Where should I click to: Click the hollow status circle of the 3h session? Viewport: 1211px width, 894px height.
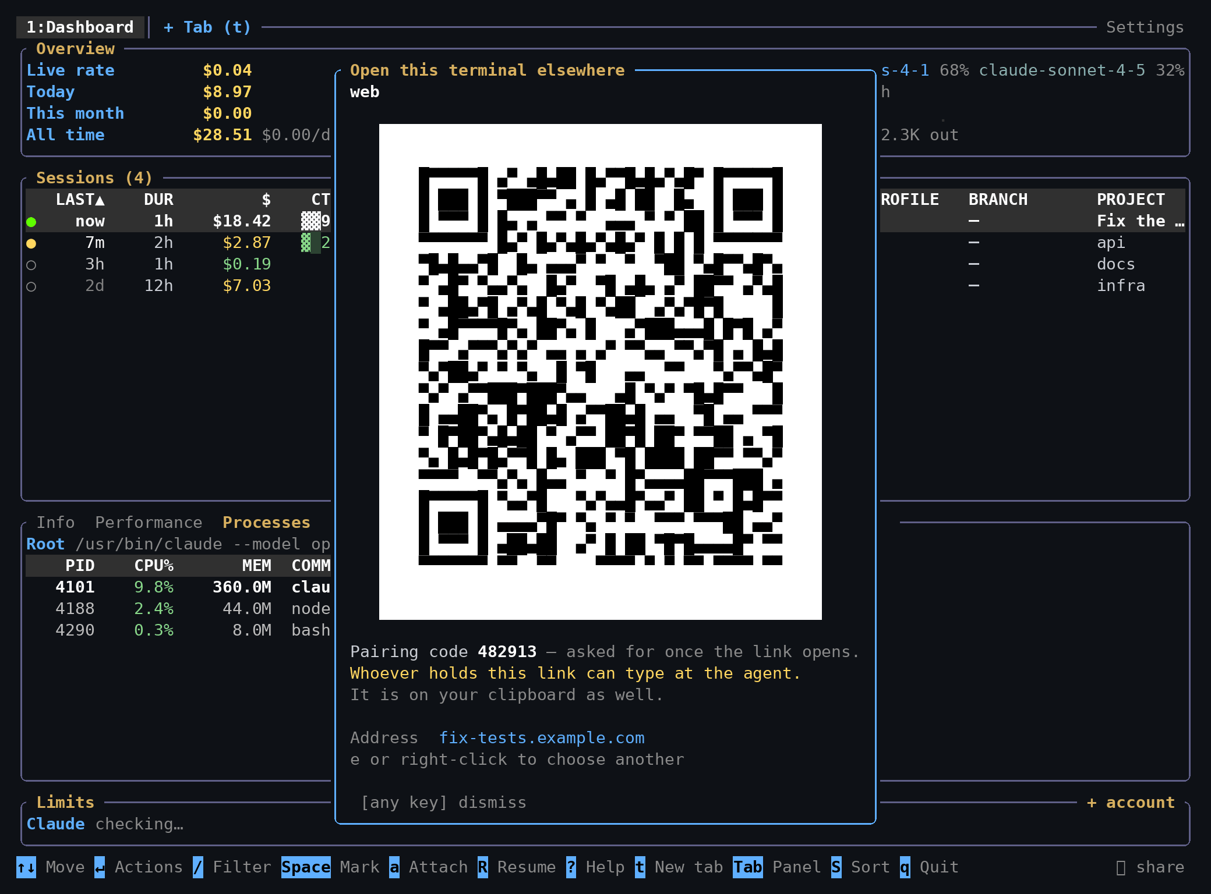click(31, 265)
